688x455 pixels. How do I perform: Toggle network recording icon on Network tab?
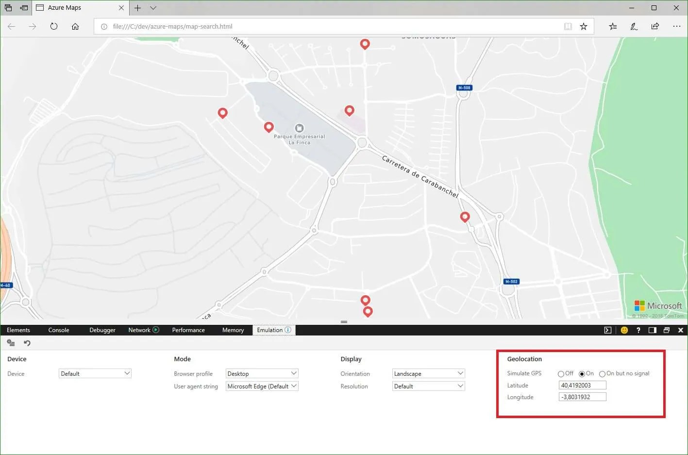[x=156, y=330]
